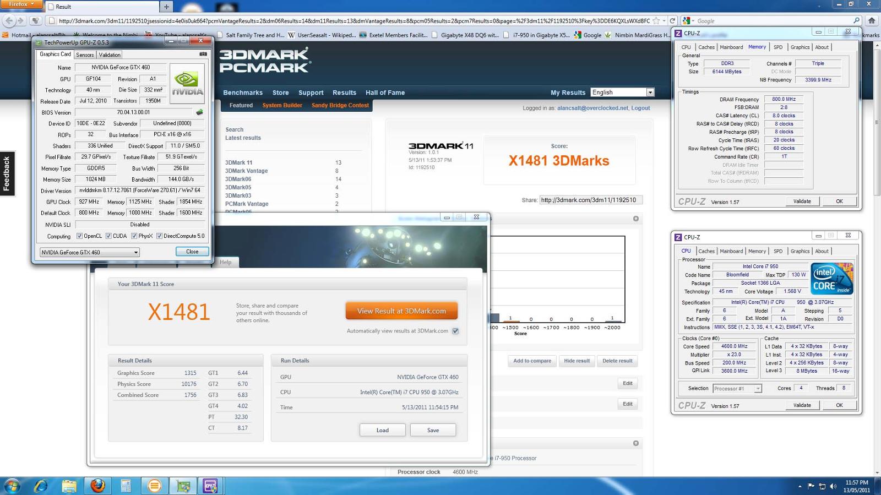Click the Close button in GPU-Z
The width and height of the screenshot is (881, 495).
point(192,252)
